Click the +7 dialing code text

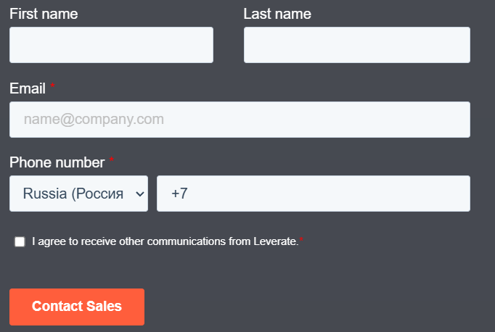point(179,194)
